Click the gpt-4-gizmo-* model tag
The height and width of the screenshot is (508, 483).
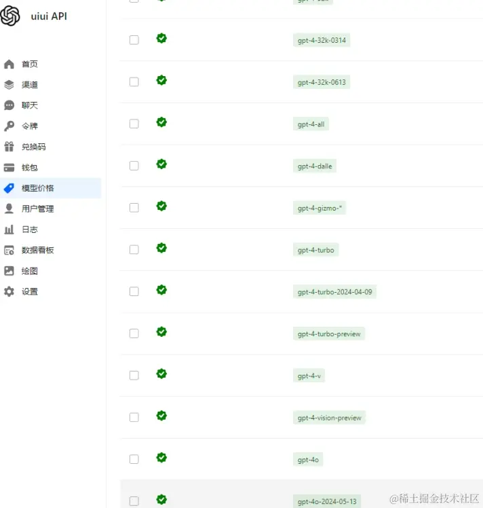coord(320,208)
